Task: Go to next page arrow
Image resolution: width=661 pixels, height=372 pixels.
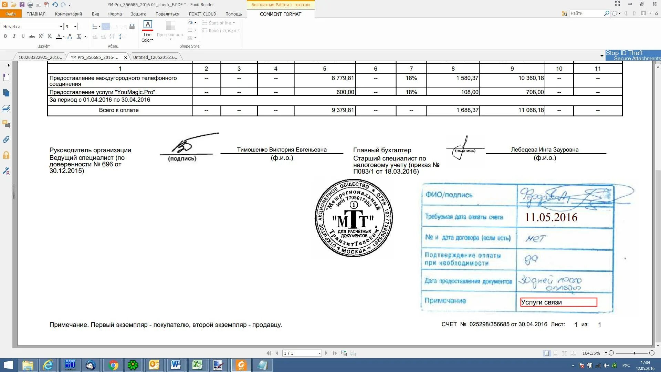Action: 326,353
